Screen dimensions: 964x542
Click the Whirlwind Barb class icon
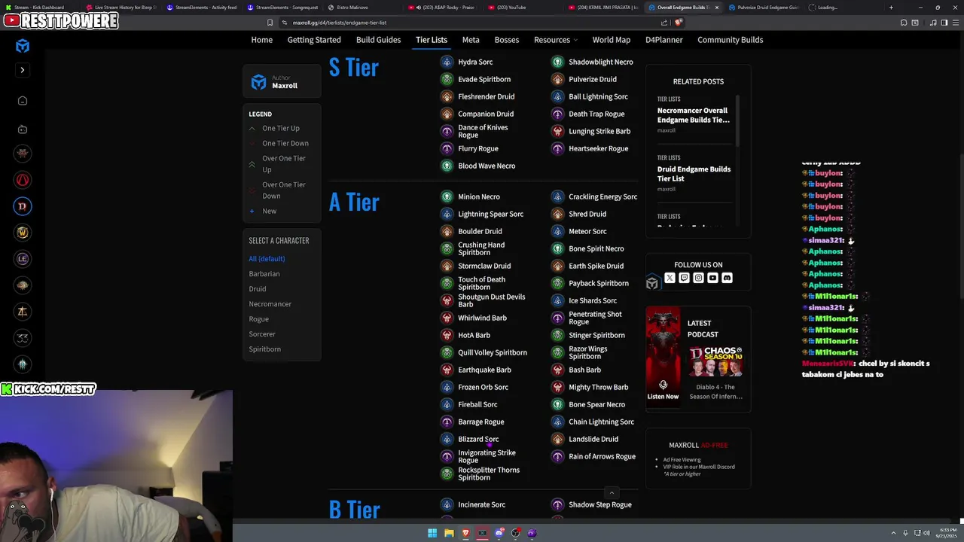(447, 318)
